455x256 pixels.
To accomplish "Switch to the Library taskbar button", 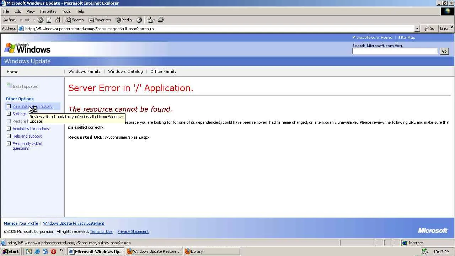I will click(x=212, y=251).
